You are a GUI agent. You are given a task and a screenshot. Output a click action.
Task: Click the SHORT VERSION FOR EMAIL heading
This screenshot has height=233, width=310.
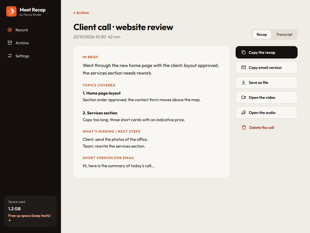[x=109, y=158]
